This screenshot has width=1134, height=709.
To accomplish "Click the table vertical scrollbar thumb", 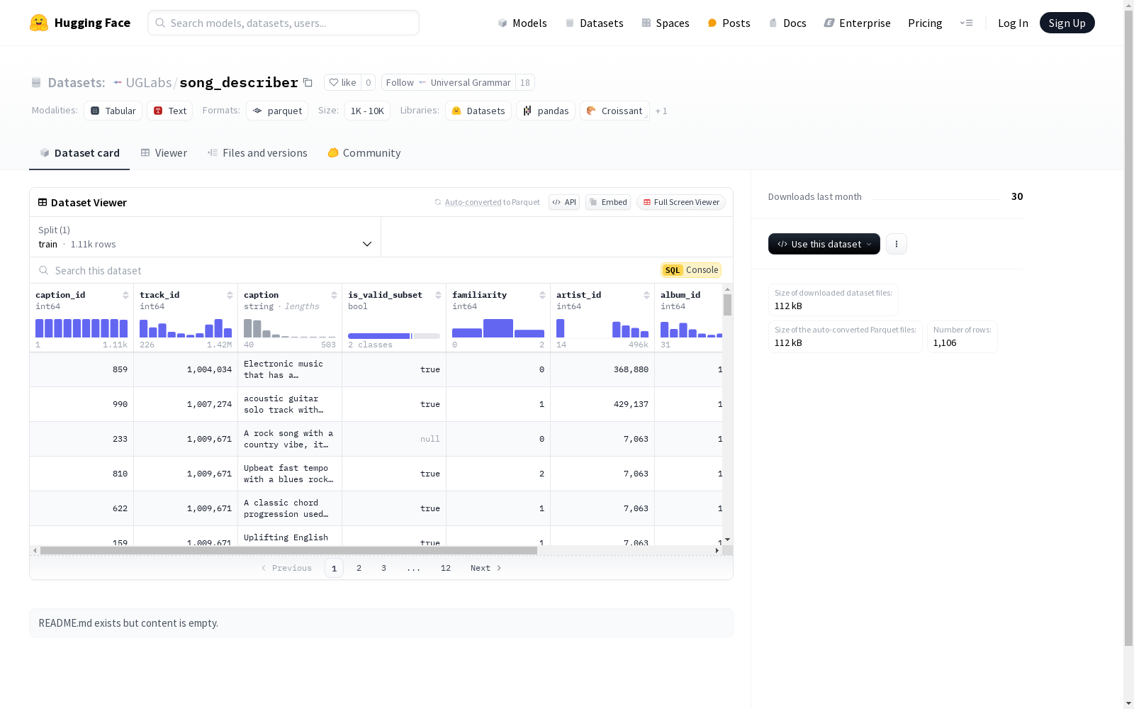I will pos(727,305).
